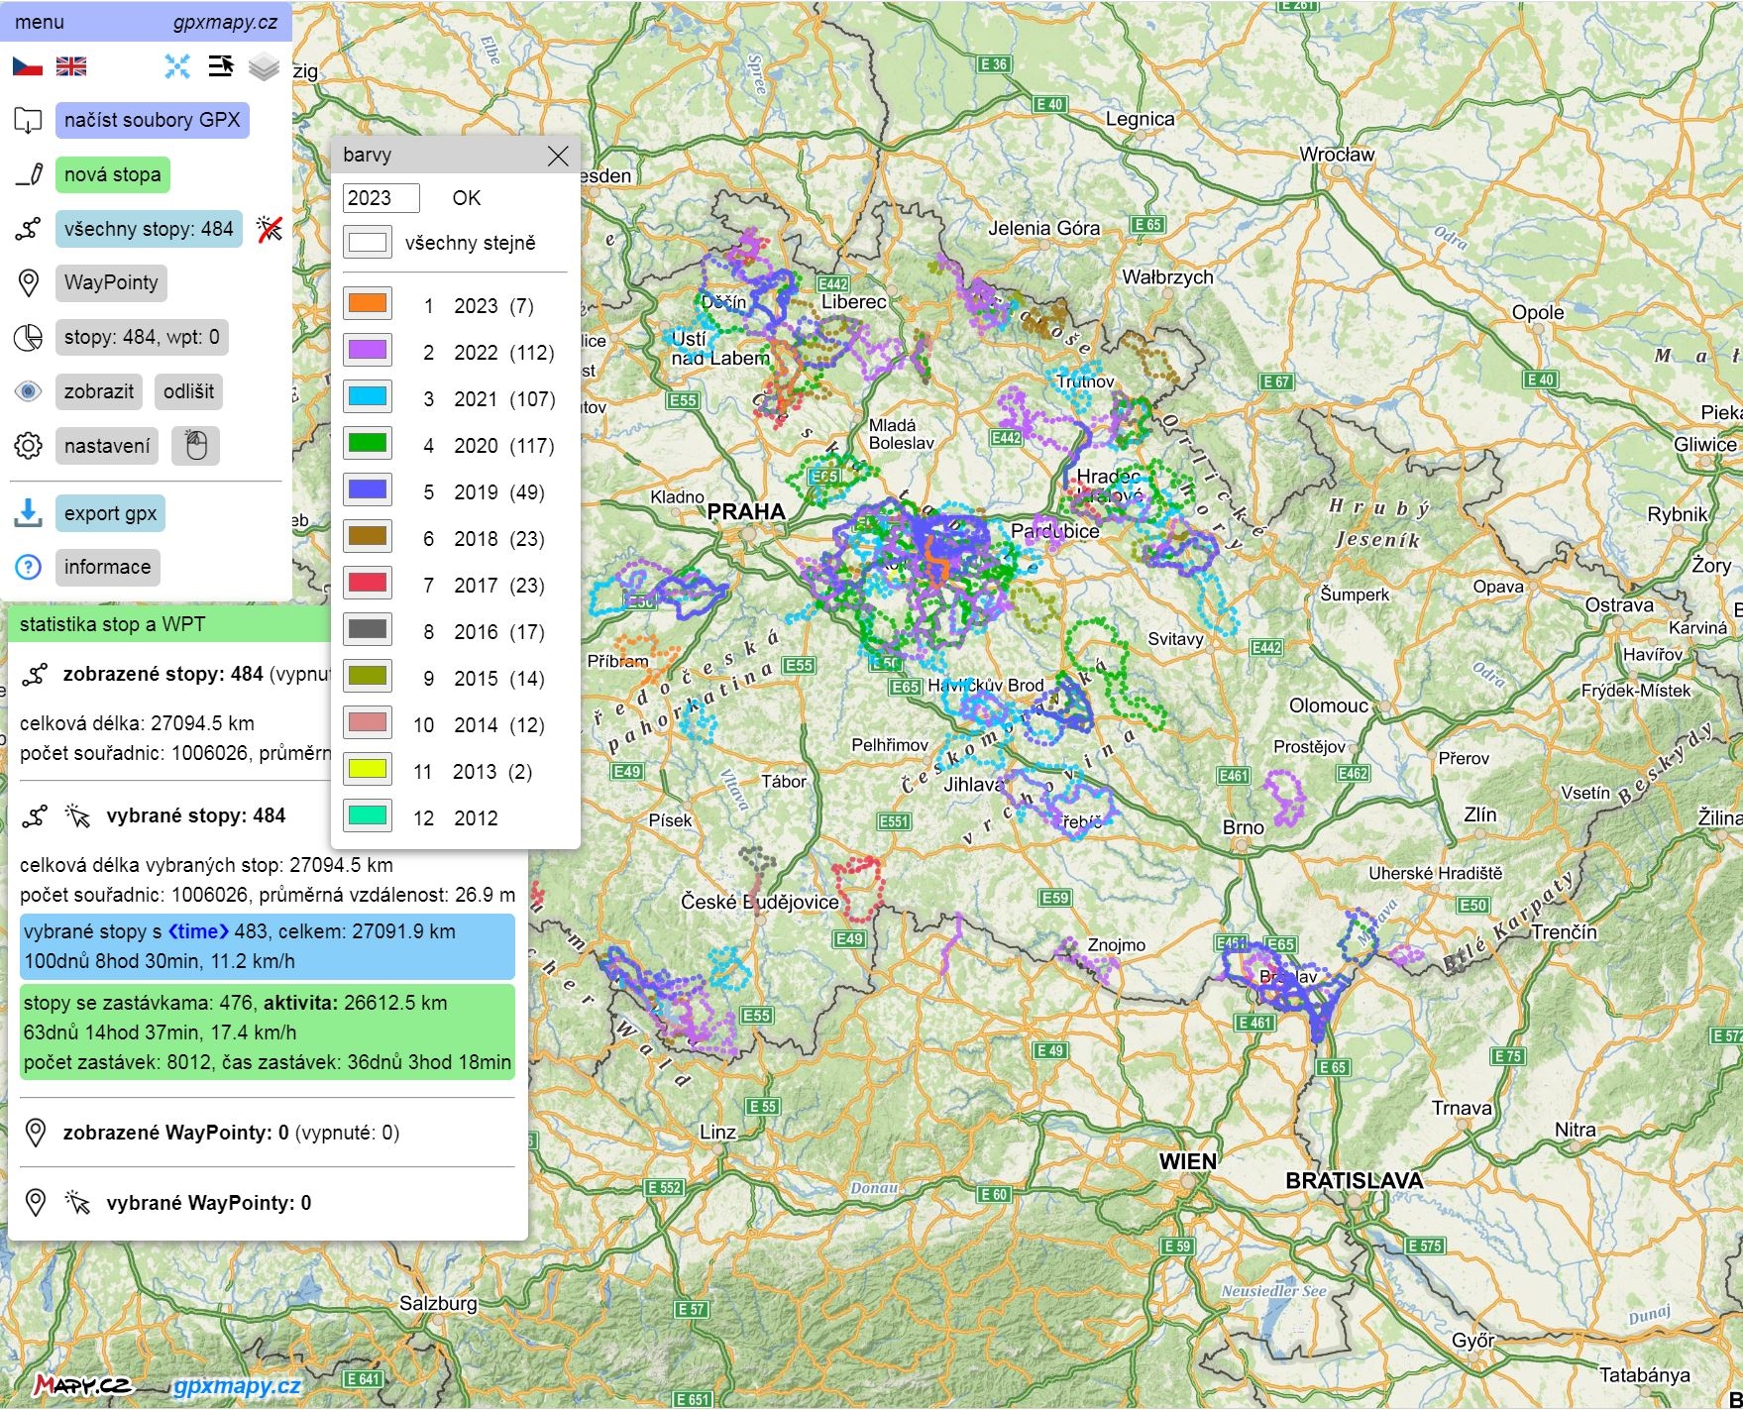Screen dimensions: 1743x1410
Task: Click the route icon beside všechny stopy
Action: click(28, 230)
